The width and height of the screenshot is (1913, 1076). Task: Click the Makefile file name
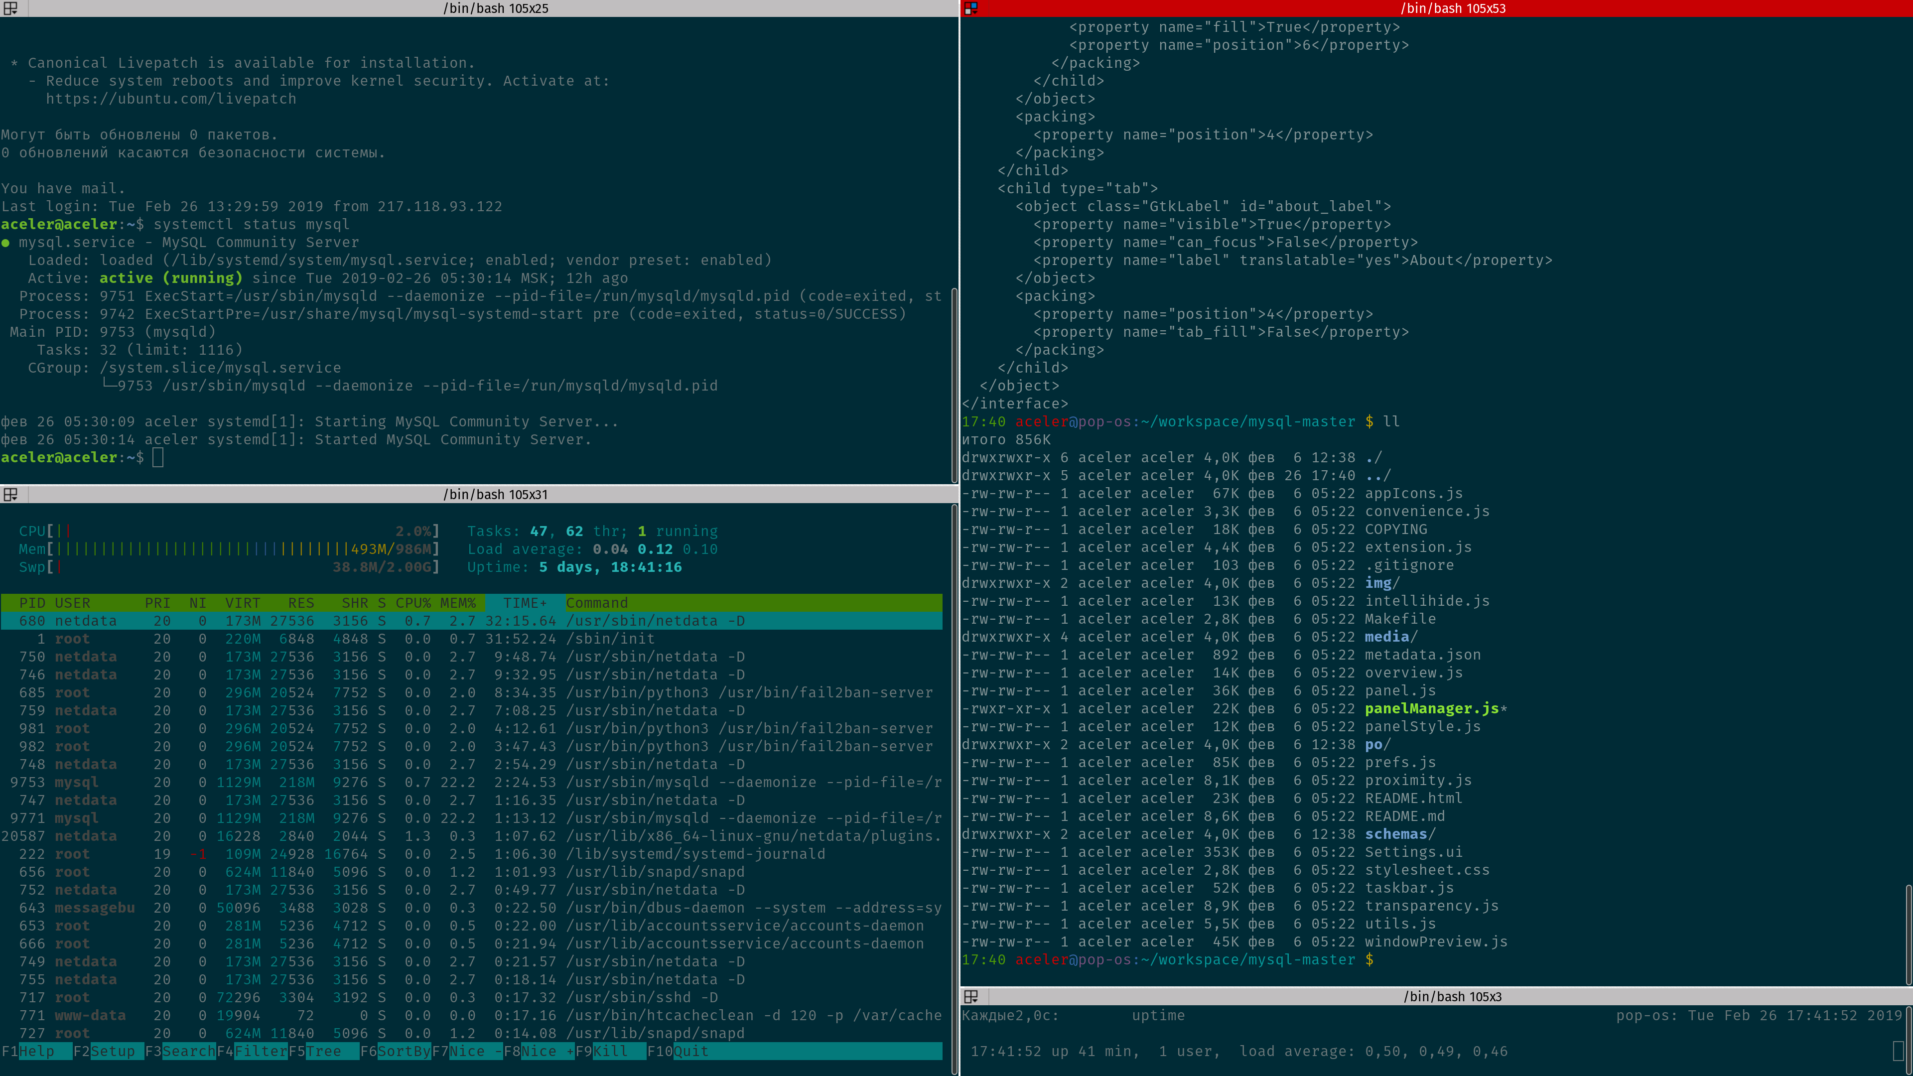[x=1400, y=619]
